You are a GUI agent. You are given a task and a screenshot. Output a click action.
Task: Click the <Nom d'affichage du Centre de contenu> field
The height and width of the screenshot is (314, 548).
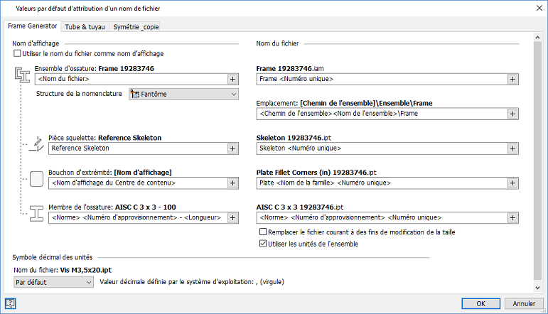138,183
